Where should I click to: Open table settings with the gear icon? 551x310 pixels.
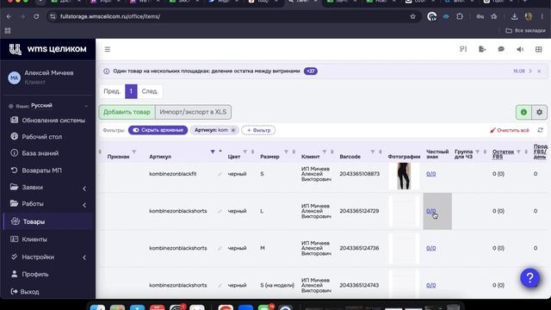(x=540, y=112)
